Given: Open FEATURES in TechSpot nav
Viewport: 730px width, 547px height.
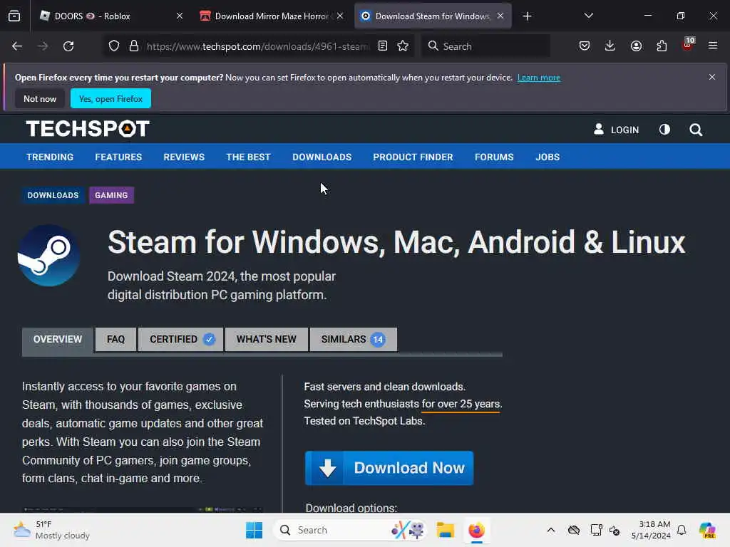Looking at the screenshot, I should tap(119, 157).
